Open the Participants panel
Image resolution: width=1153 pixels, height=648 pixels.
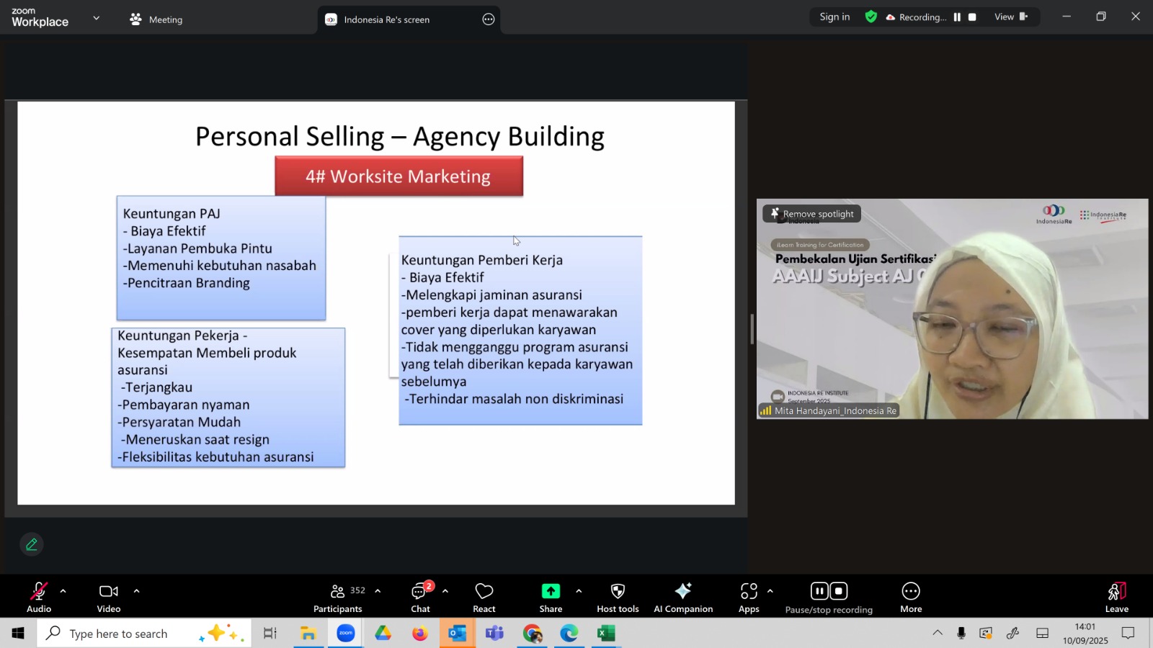click(337, 598)
